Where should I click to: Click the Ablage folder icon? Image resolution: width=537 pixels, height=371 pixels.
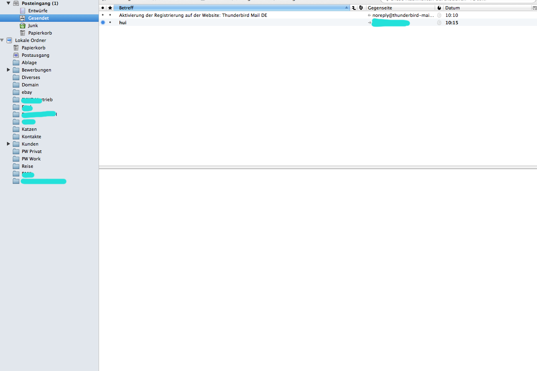tap(16, 63)
